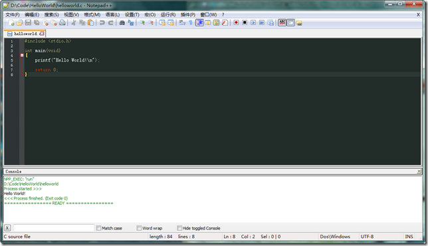Screen dimensions: 428x246
Task: Save current recorded macro icon
Action: 270,23
